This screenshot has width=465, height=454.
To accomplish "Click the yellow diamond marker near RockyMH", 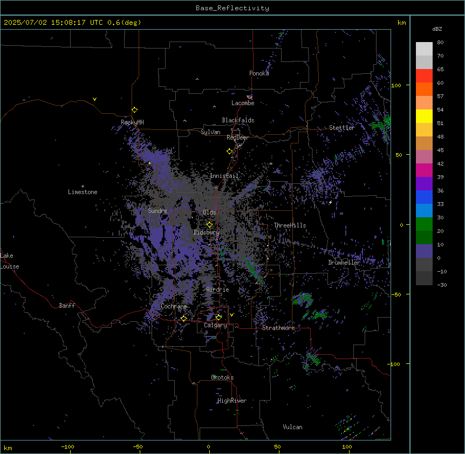I will (x=135, y=110).
